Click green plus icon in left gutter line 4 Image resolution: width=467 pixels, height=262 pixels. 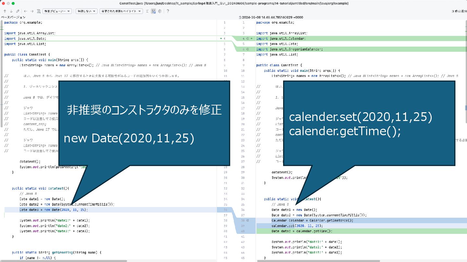221,38
